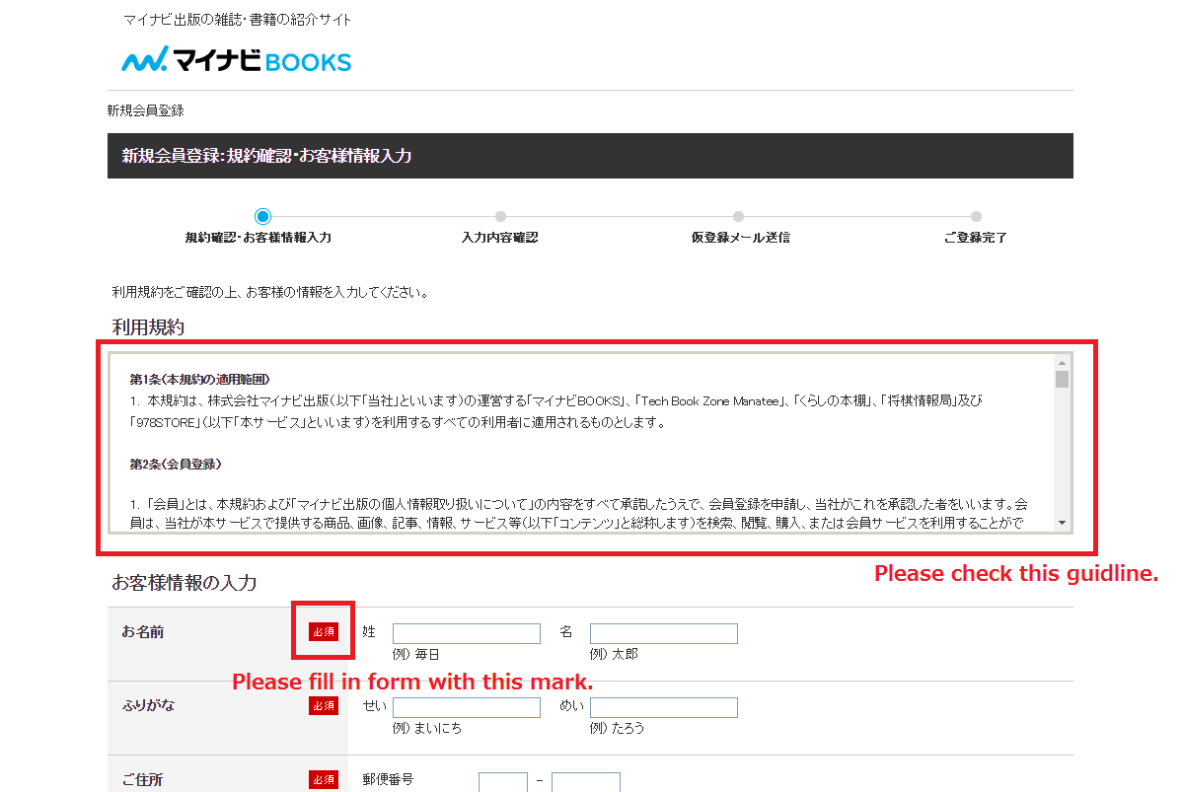Click the first 郵便番号 box
The width and height of the screenshot is (1183, 792).
coord(503,782)
